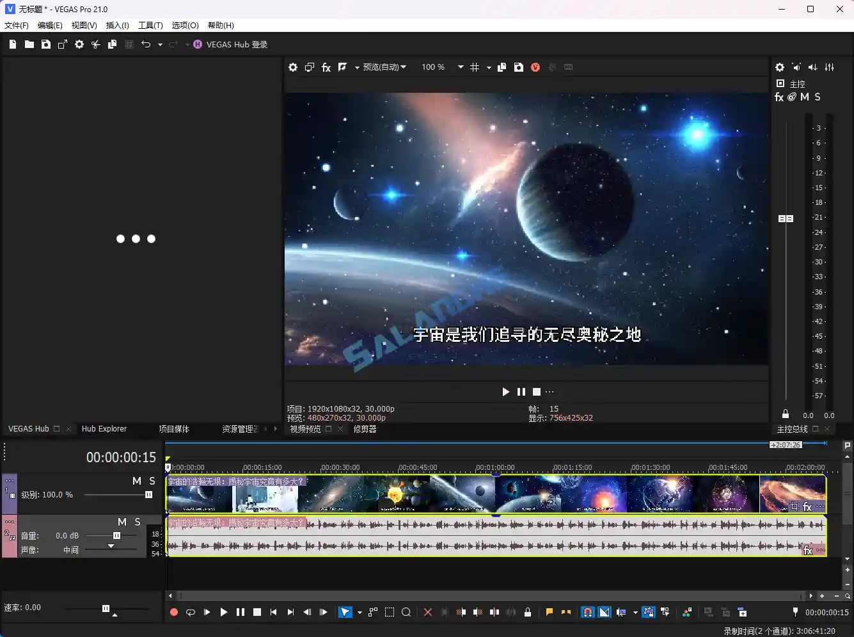This screenshot has width=854, height=637.
Task: Toggle Dim Output in Master Bus
Action: point(813,67)
